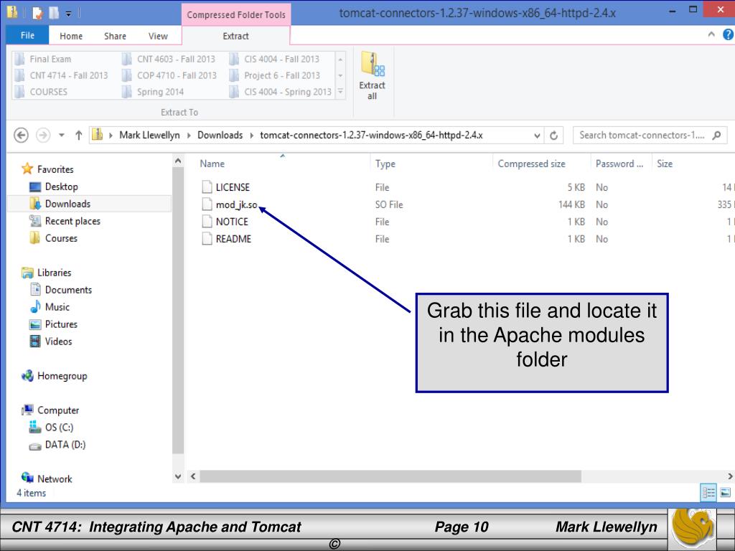
Task: Select the LICENSE file icon
Action: click(207, 187)
